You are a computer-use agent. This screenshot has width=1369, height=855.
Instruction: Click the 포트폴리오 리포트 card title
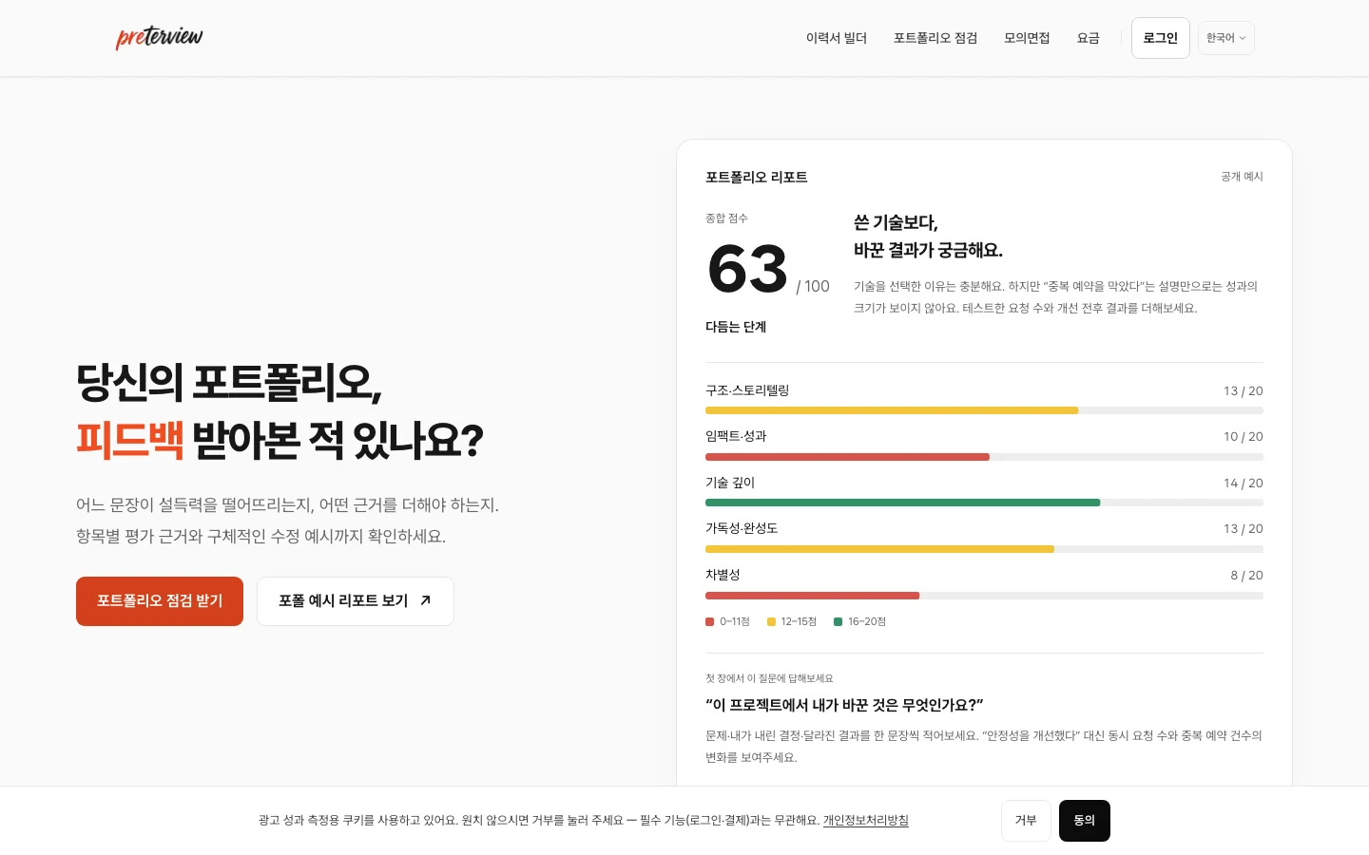(x=757, y=178)
